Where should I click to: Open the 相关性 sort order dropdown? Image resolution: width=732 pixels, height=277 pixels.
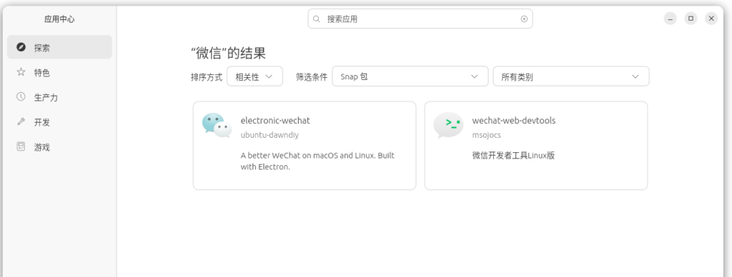pyautogui.click(x=255, y=76)
